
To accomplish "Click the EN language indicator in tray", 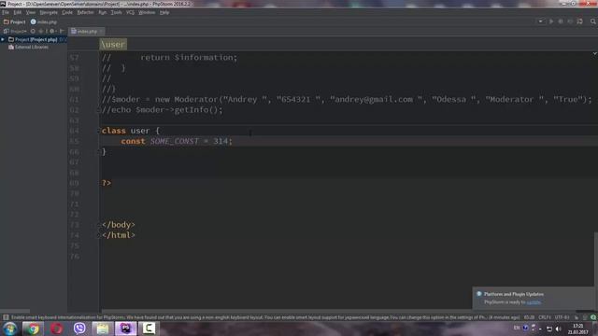I will (x=517, y=328).
